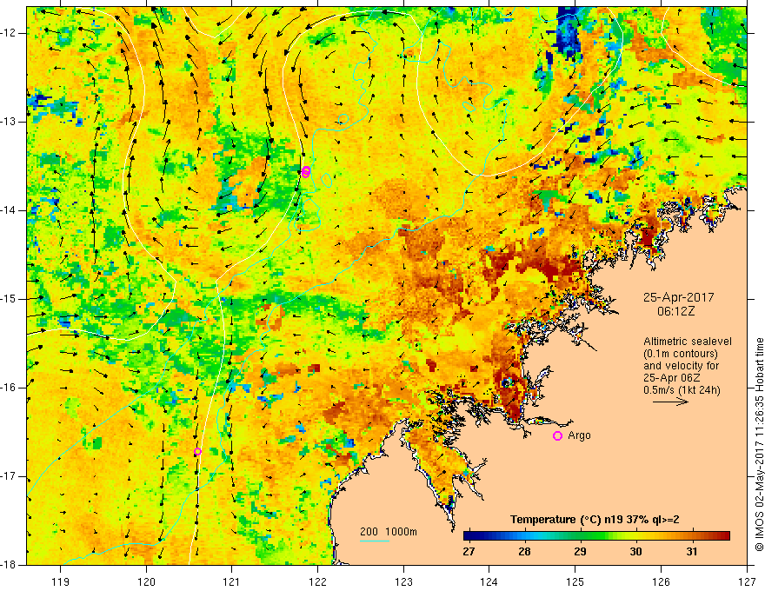This screenshot has height=591, width=765.
Task: Click latitude axis label -14
Action: pos(10,210)
